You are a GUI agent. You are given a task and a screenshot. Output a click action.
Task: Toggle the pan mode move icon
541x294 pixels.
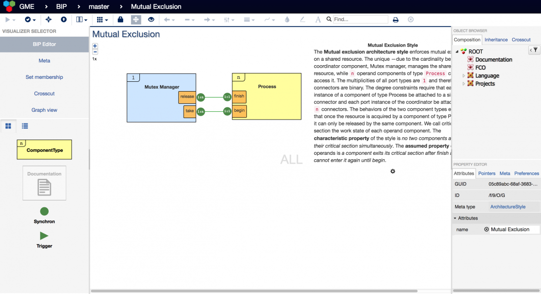point(135,20)
